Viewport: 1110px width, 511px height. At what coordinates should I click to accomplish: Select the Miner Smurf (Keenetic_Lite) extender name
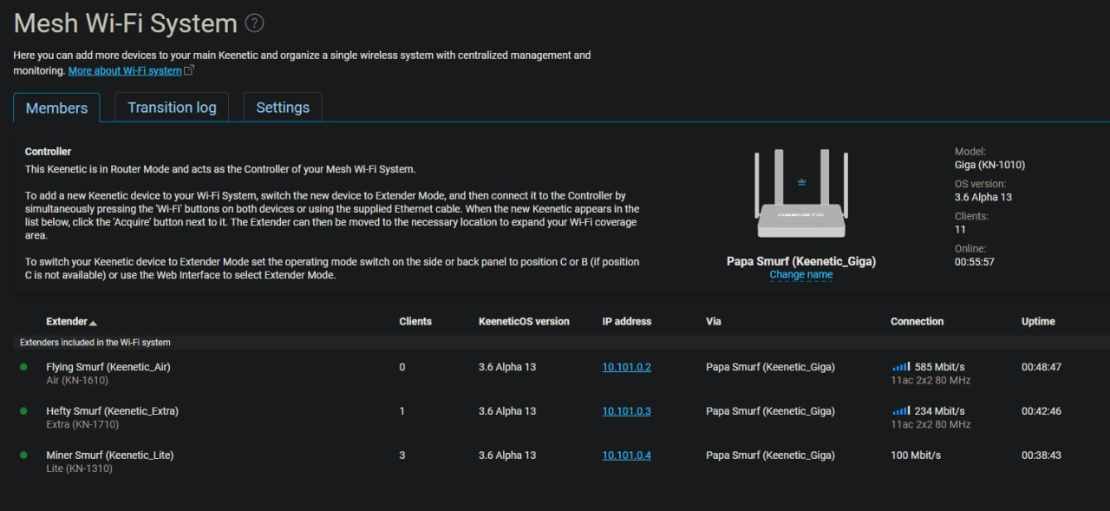[x=110, y=455]
